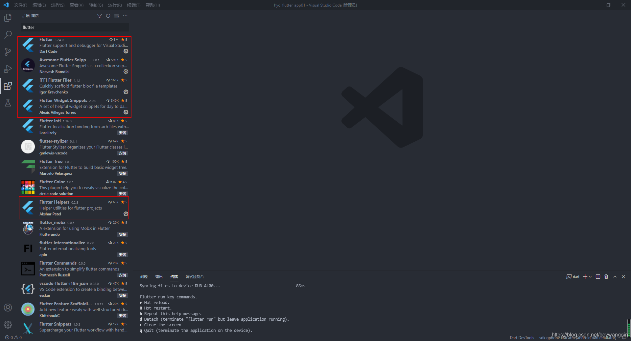Split the terminal panel
631x341 pixels.
(x=598, y=277)
